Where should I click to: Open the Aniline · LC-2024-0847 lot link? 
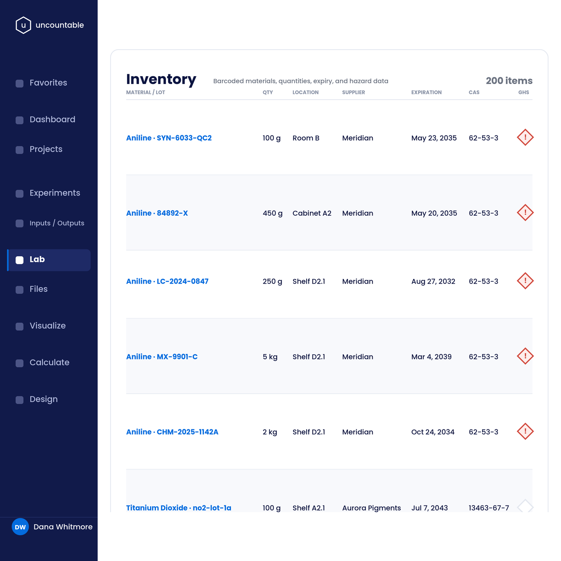(x=167, y=281)
